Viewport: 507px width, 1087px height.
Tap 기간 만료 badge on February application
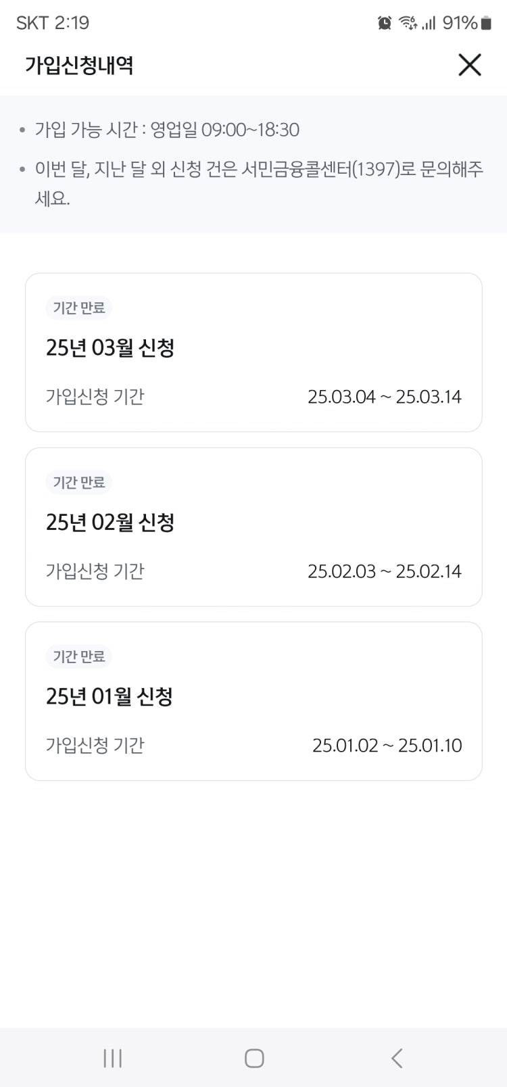(x=79, y=483)
